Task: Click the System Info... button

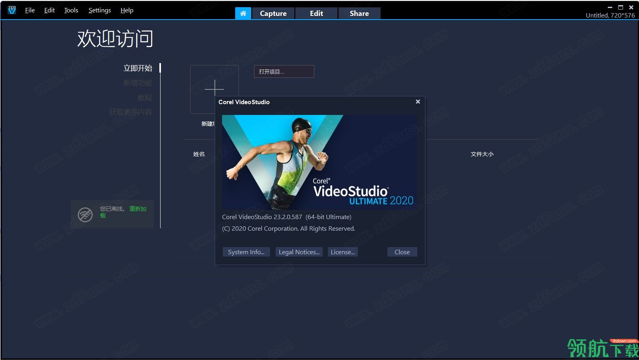Action: click(246, 252)
